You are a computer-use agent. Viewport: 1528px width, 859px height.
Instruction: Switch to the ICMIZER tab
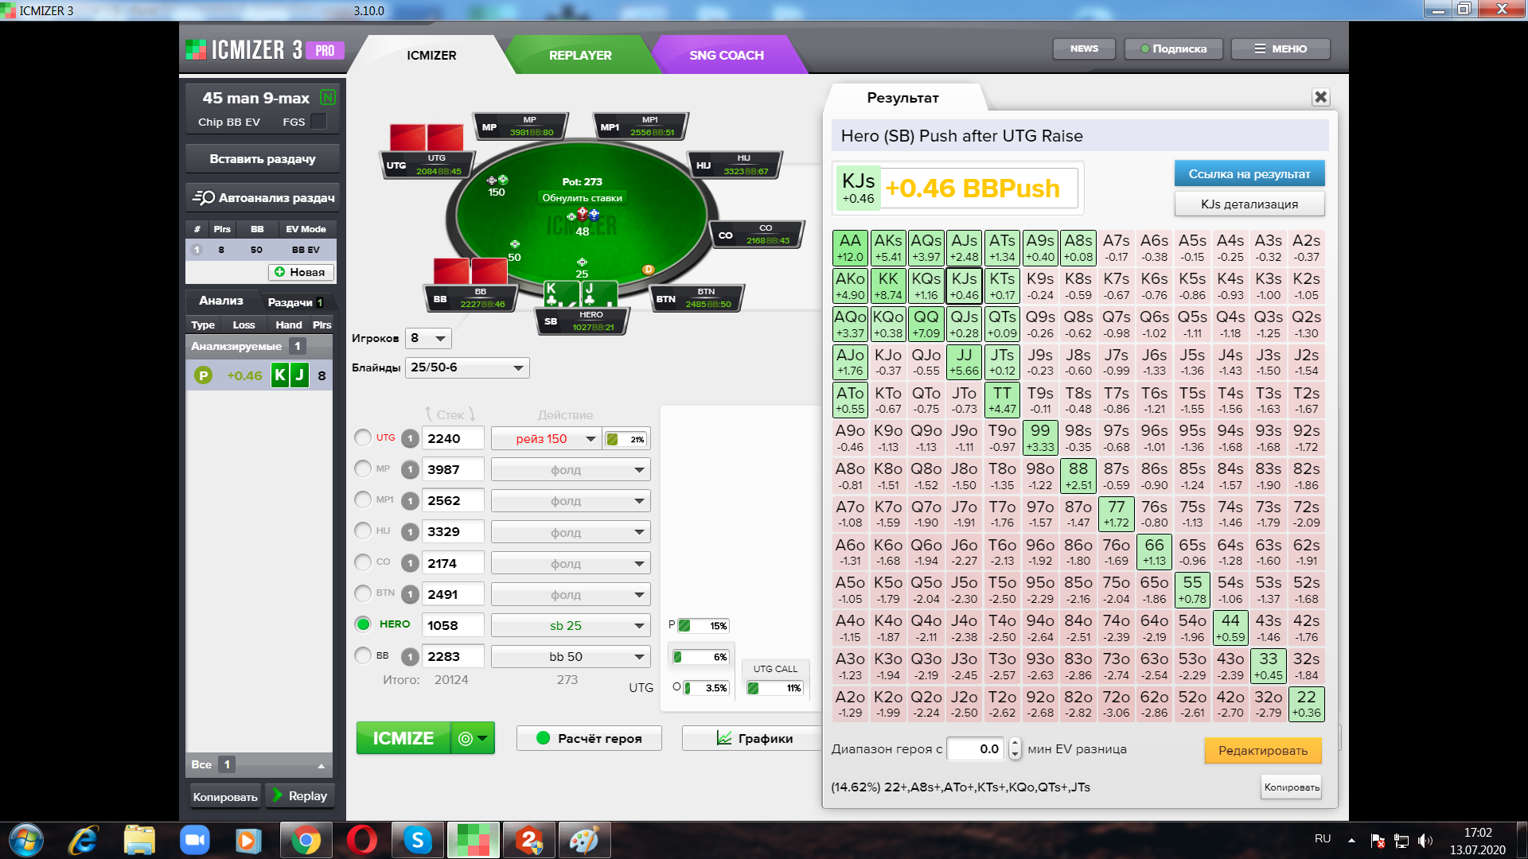(x=431, y=55)
